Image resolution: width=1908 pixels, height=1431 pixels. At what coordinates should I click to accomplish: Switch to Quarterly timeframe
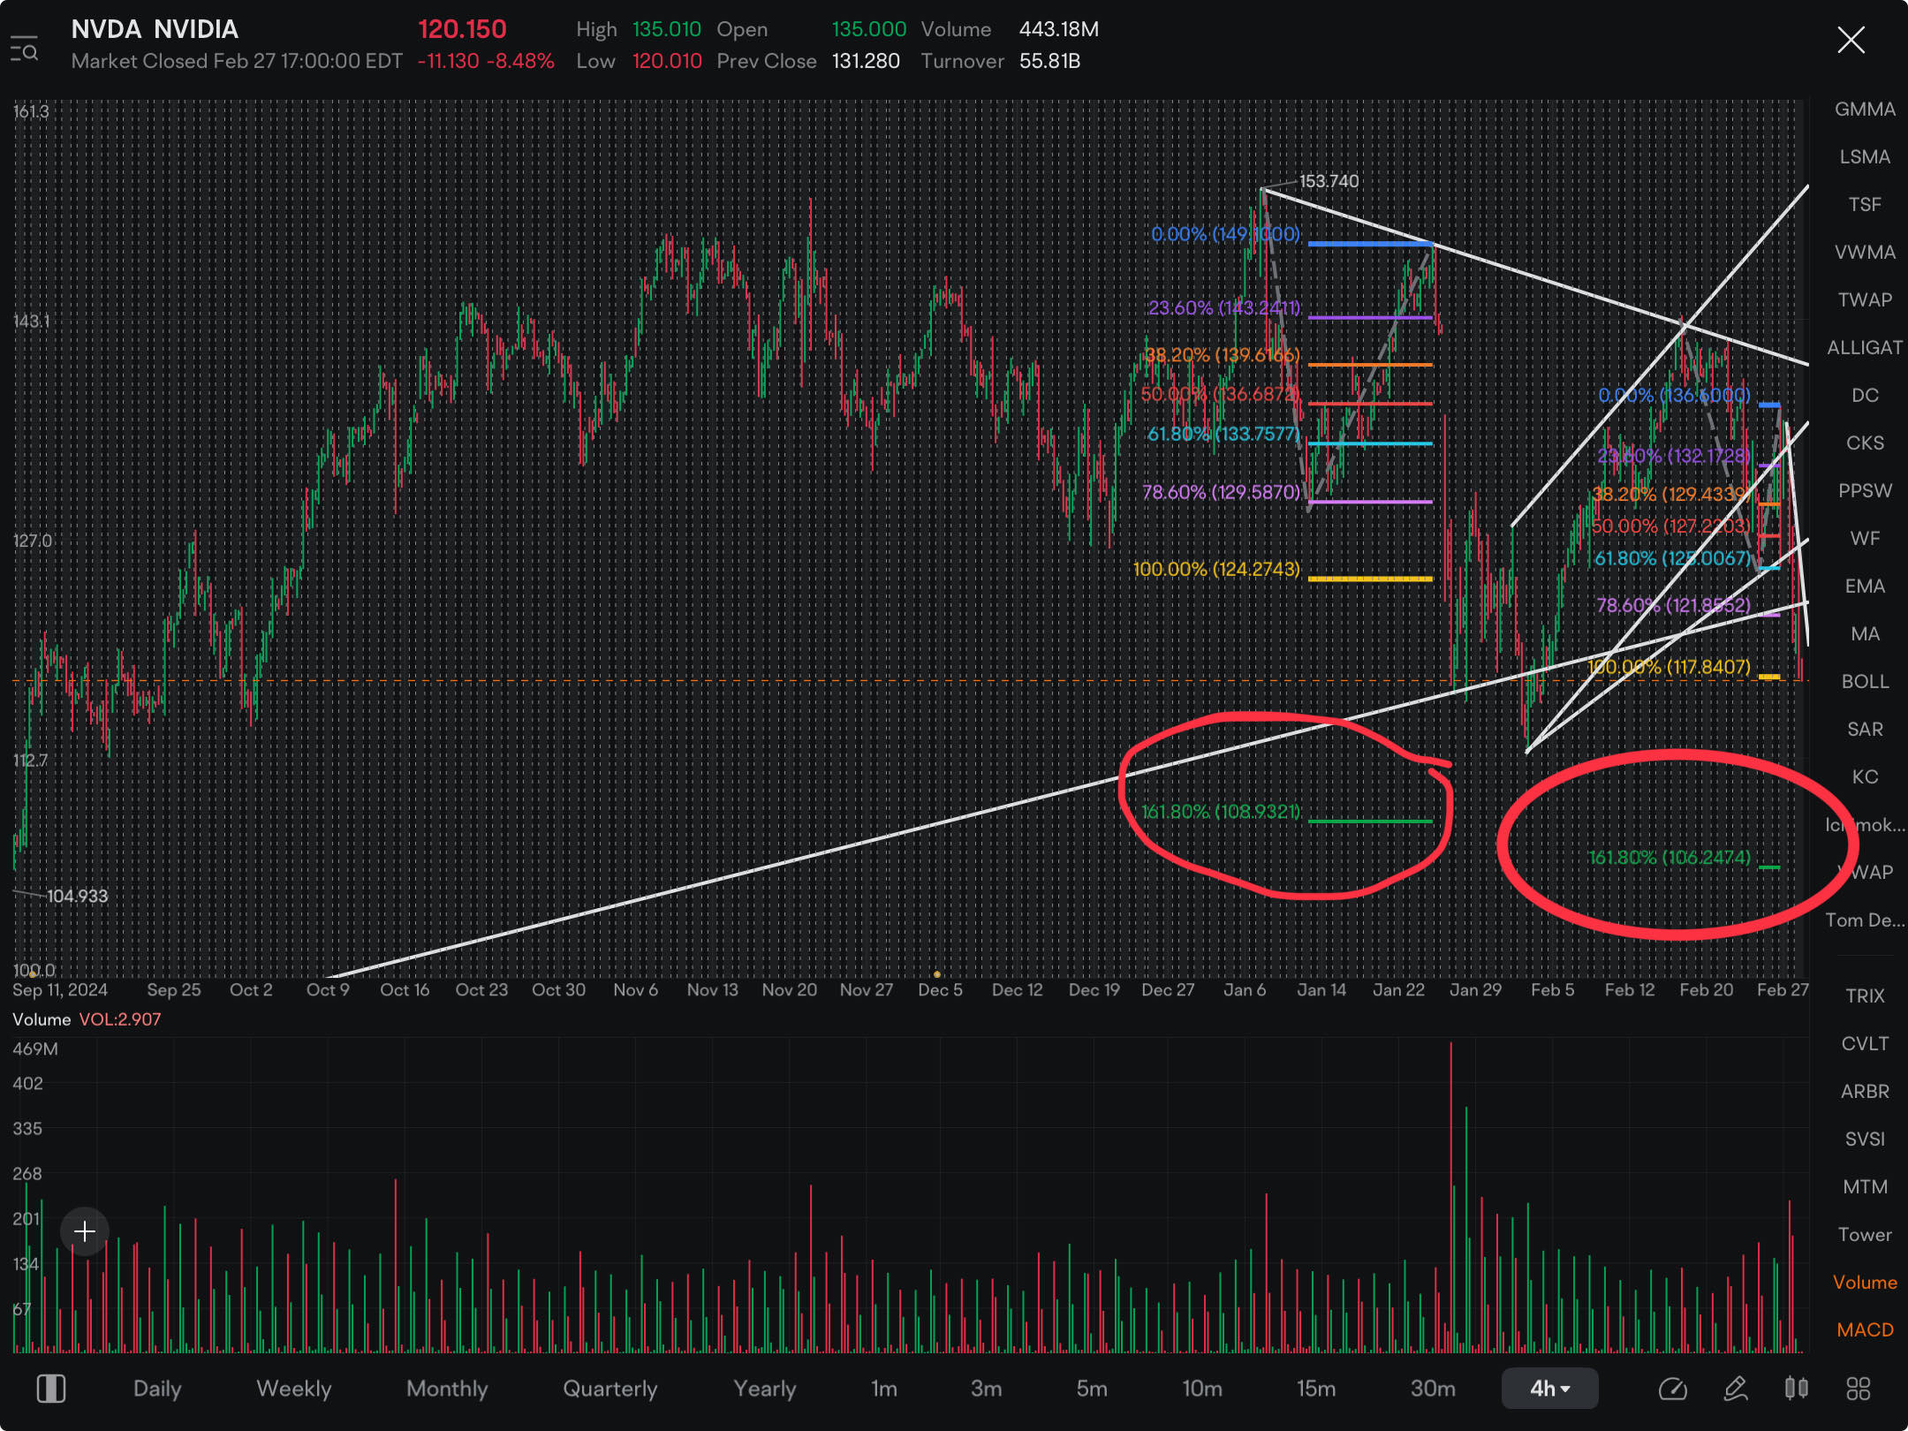tap(610, 1389)
